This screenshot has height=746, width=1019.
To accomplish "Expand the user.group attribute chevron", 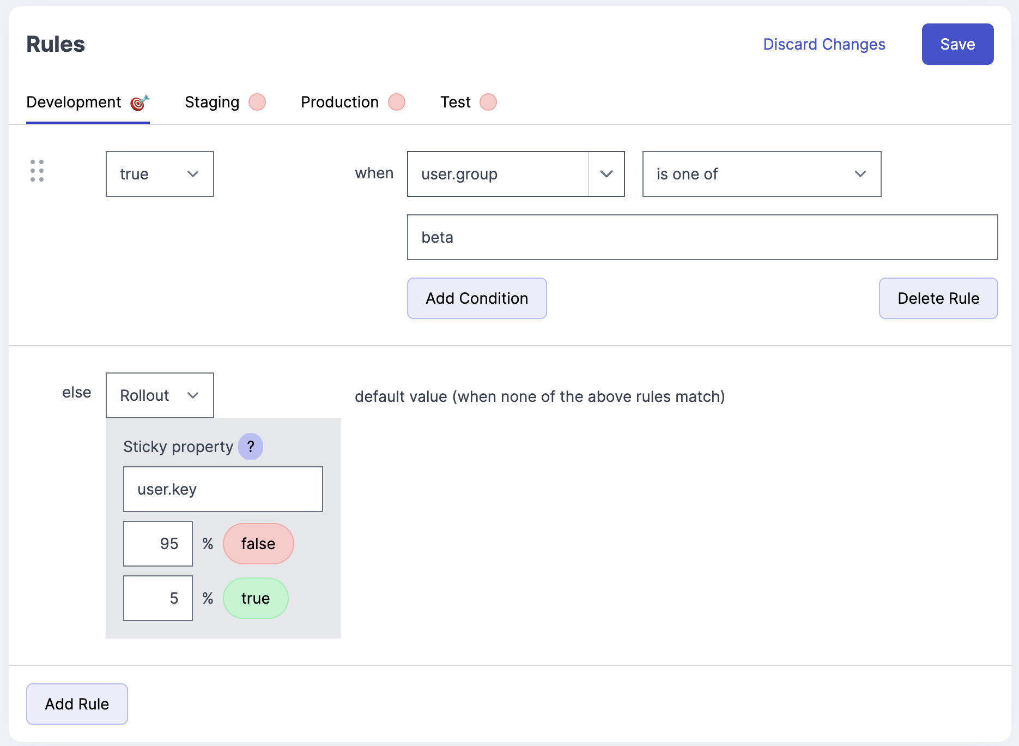I will click(x=606, y=174).
